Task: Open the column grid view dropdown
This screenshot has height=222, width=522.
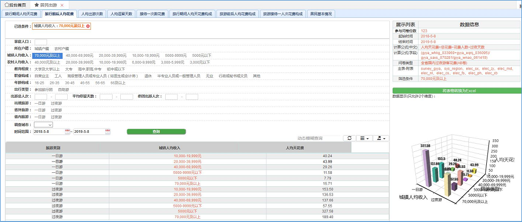Action: pyautogui.click(x=366, y=138)
